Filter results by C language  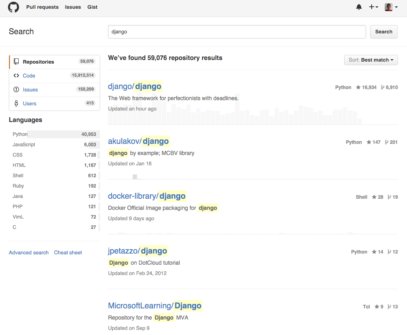point(54,227)
